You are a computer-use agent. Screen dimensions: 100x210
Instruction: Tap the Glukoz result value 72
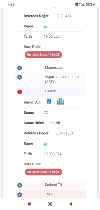(x=46, y=113)
